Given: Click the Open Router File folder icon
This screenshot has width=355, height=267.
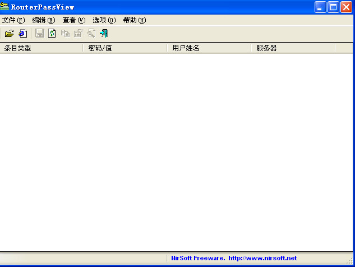Looking at the screenshot, I should (x=10, y=34).
